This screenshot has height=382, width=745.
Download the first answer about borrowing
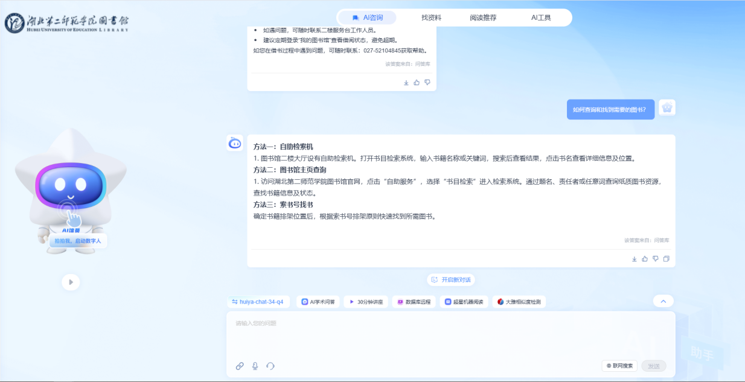coord(406,83)
